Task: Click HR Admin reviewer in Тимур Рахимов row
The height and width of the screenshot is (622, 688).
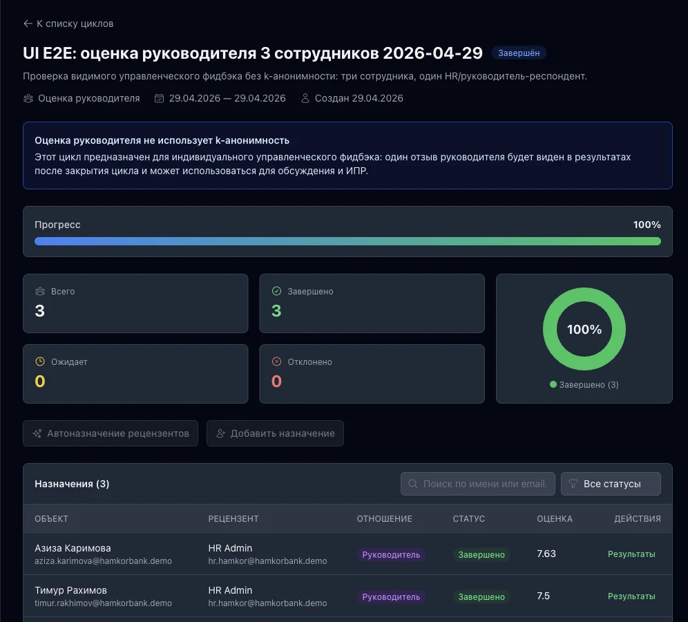Action: tap(230, 590)
